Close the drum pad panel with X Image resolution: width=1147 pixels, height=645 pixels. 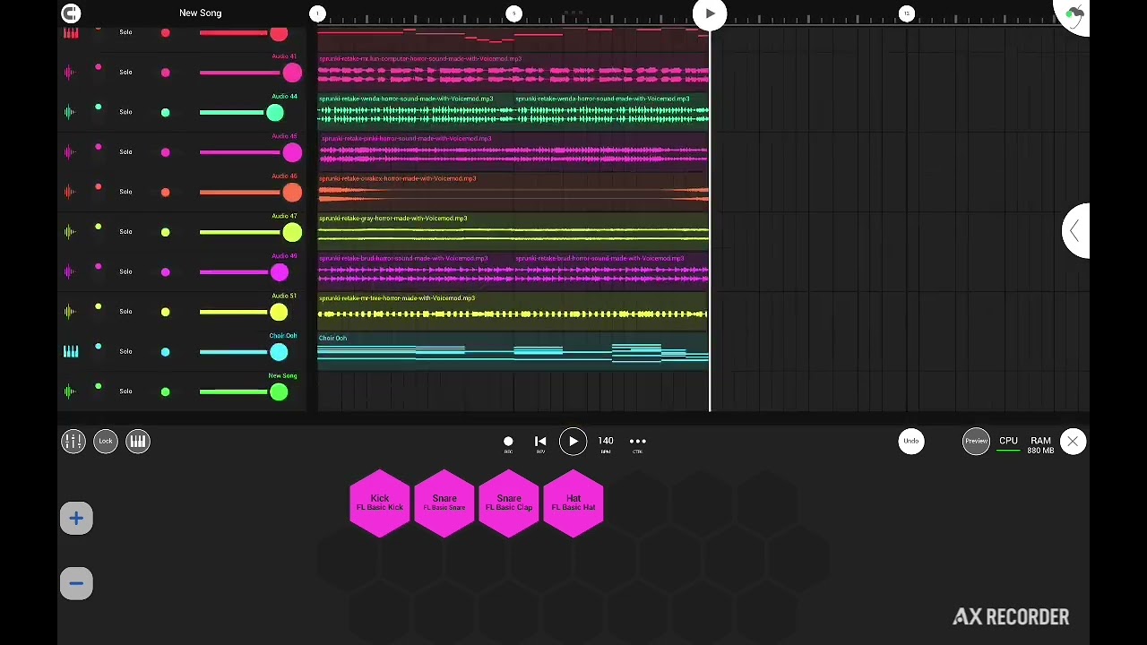coord(1073,441)
